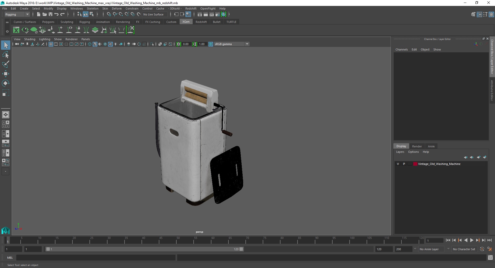Click the time range slider bar

click(x=144, y=249)
